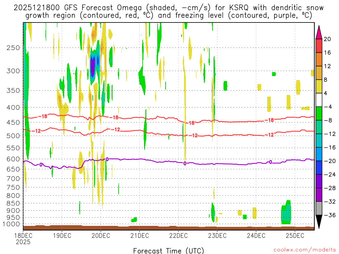Screen dimensions: 339x254
Task: Click the colorbar label -4
Action: click(328, 107)
